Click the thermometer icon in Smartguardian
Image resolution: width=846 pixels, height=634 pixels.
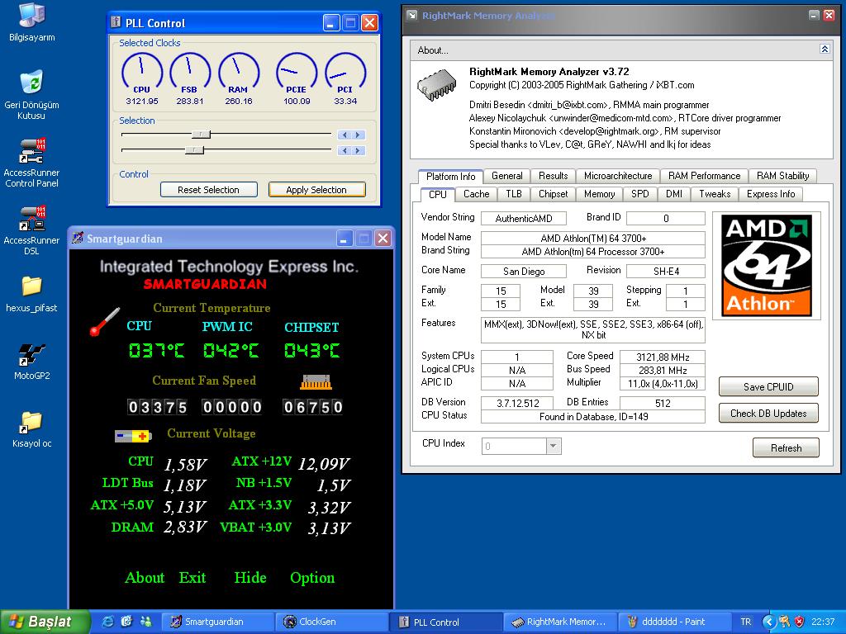tap(104, 322)
